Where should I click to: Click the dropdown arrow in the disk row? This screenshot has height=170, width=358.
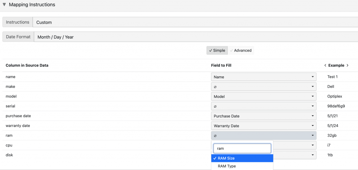[x=312, y=155]
